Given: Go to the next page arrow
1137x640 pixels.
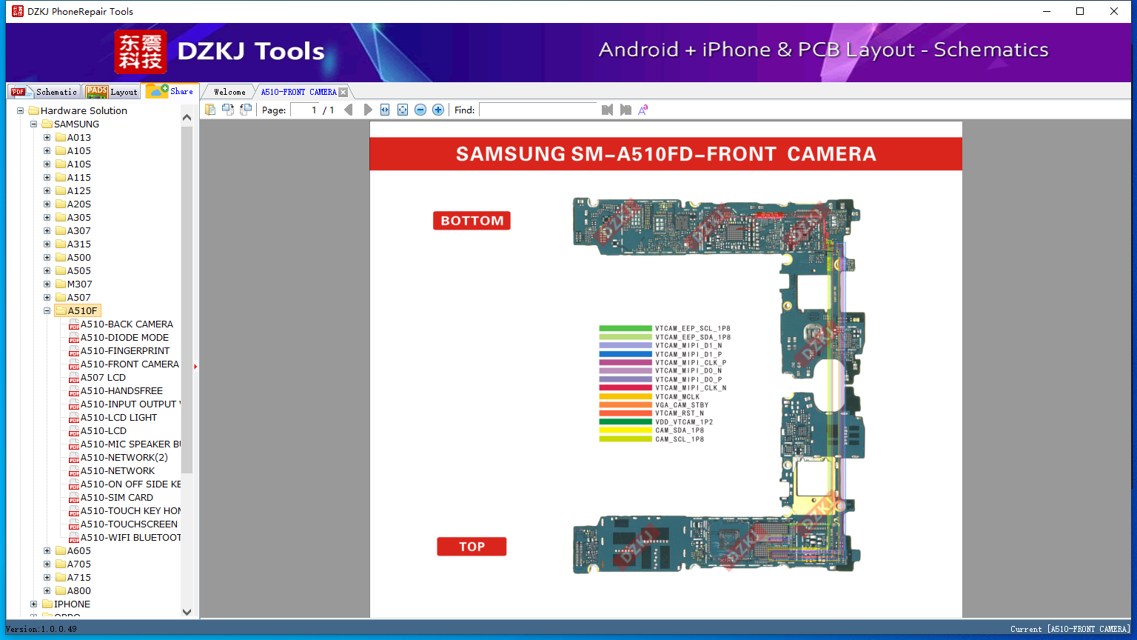Looking at the screenshot, I should tap(368, 110).
